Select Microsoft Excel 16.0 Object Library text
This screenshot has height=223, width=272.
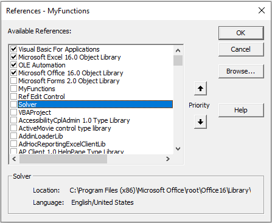pos(69,57)
